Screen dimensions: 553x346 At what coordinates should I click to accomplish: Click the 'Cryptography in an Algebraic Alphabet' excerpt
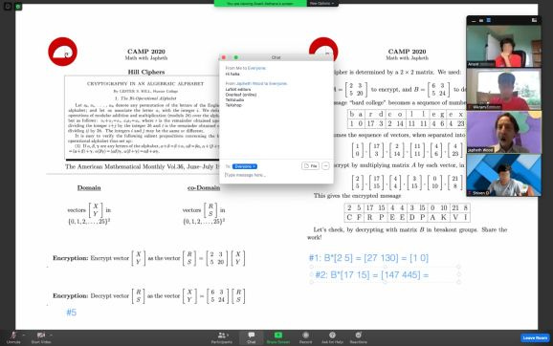(x=142, y=118)
